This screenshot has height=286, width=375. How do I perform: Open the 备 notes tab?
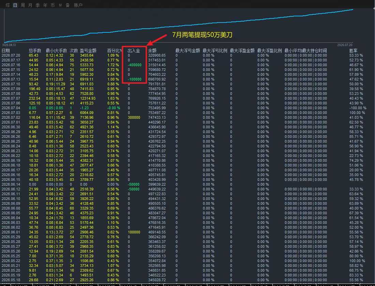[68, 5]
